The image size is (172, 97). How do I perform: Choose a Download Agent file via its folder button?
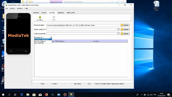[x=125, y=25]
